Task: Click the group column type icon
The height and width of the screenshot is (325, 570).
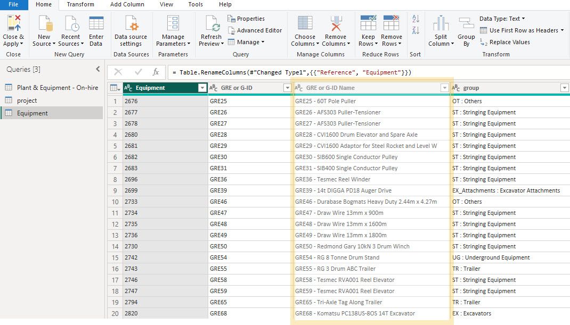Action: click(456, 88)
